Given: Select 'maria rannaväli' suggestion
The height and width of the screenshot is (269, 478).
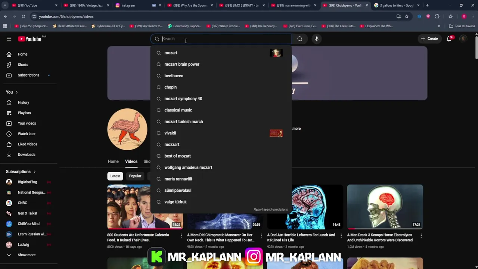Looking at the screenshot, I should pos(221,179).
